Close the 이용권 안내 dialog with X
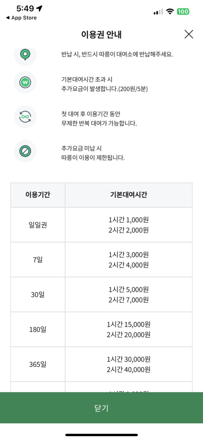Screen dimensions: 203x440 pos(189,34)
